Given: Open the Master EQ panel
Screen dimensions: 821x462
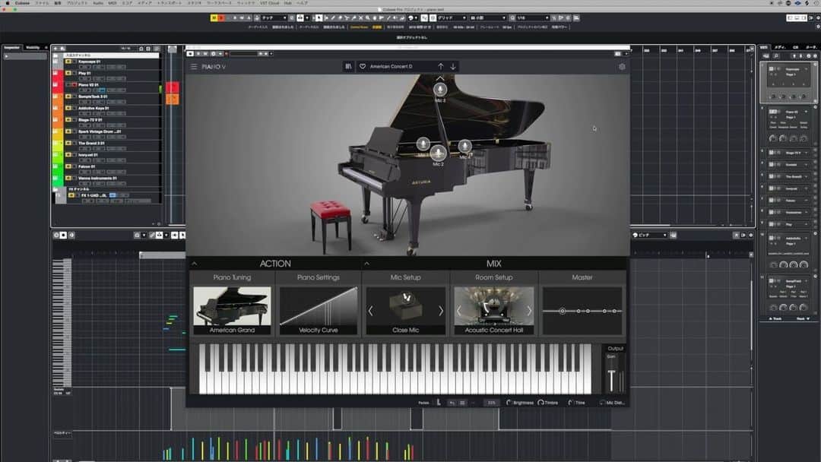Looking at the screenshot, I should pyautogui.click(x=582, y=277).
